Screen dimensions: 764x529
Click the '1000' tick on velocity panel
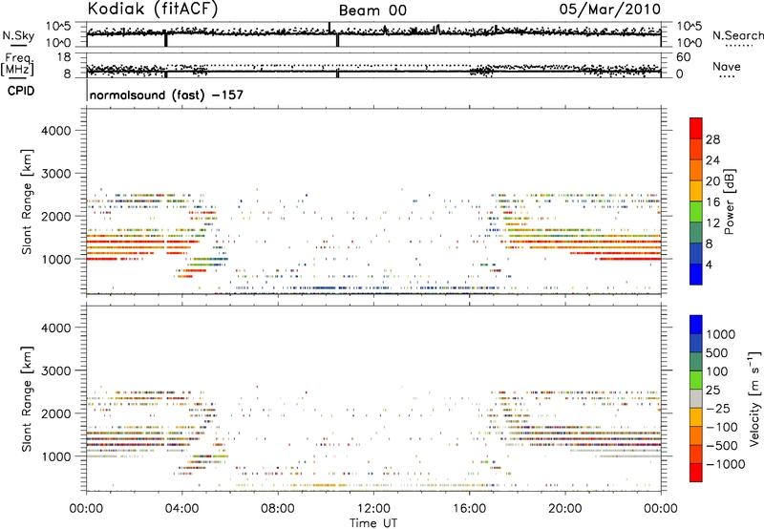click(56, 456)
